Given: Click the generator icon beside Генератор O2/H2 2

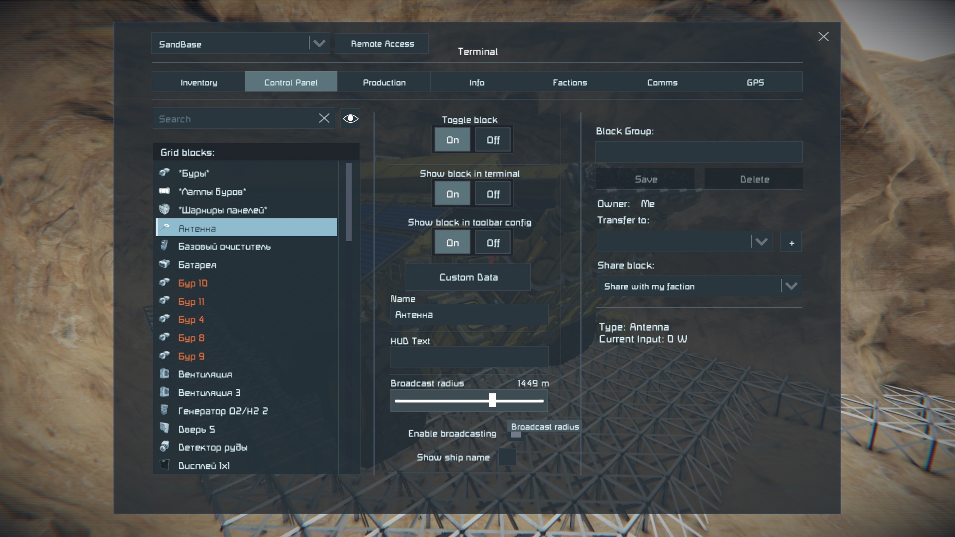Looking at the screenshot, I should (165, 410).
